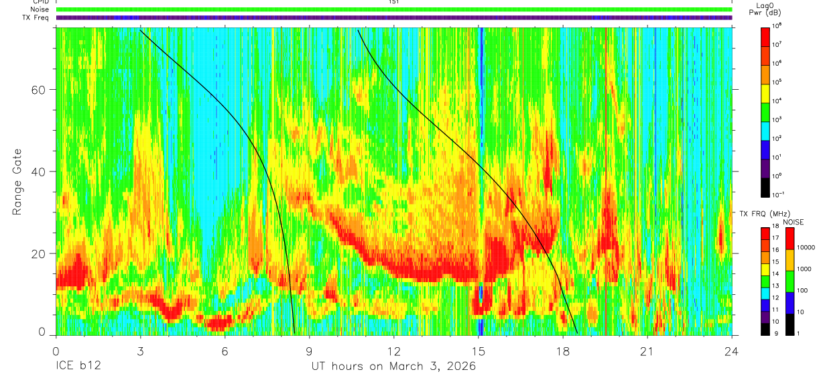Select the 12 tick label on the UT hours axis

click(x=394, y=351)
